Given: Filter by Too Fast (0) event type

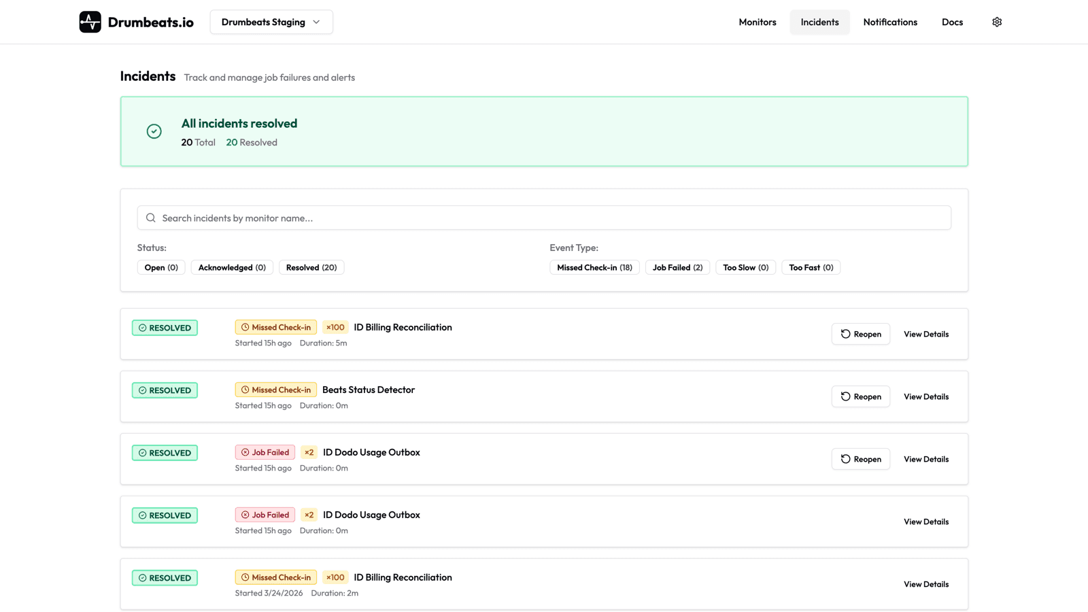Looking at the screenshot, I should (811, 267).
